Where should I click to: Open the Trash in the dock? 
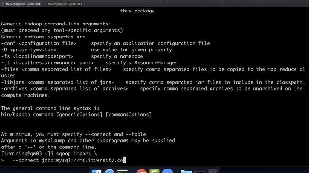[x=212, y=171]
